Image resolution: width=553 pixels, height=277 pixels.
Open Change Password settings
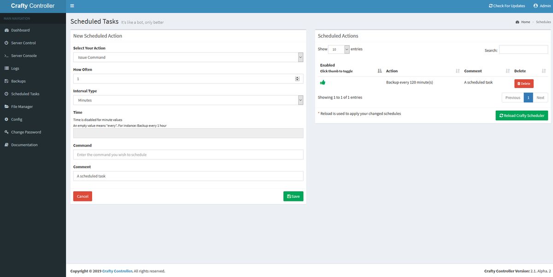[25, 132]
